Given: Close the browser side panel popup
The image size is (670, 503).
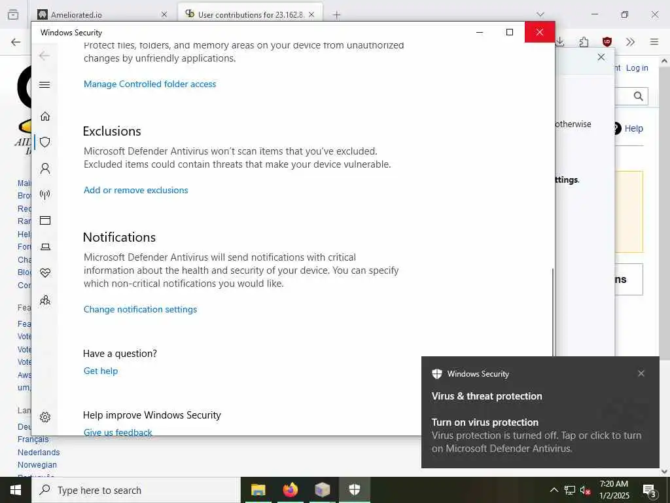Looking at the screenshot, I should 601,57.
